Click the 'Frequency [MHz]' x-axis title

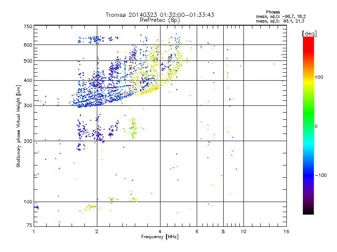(160, 237)
